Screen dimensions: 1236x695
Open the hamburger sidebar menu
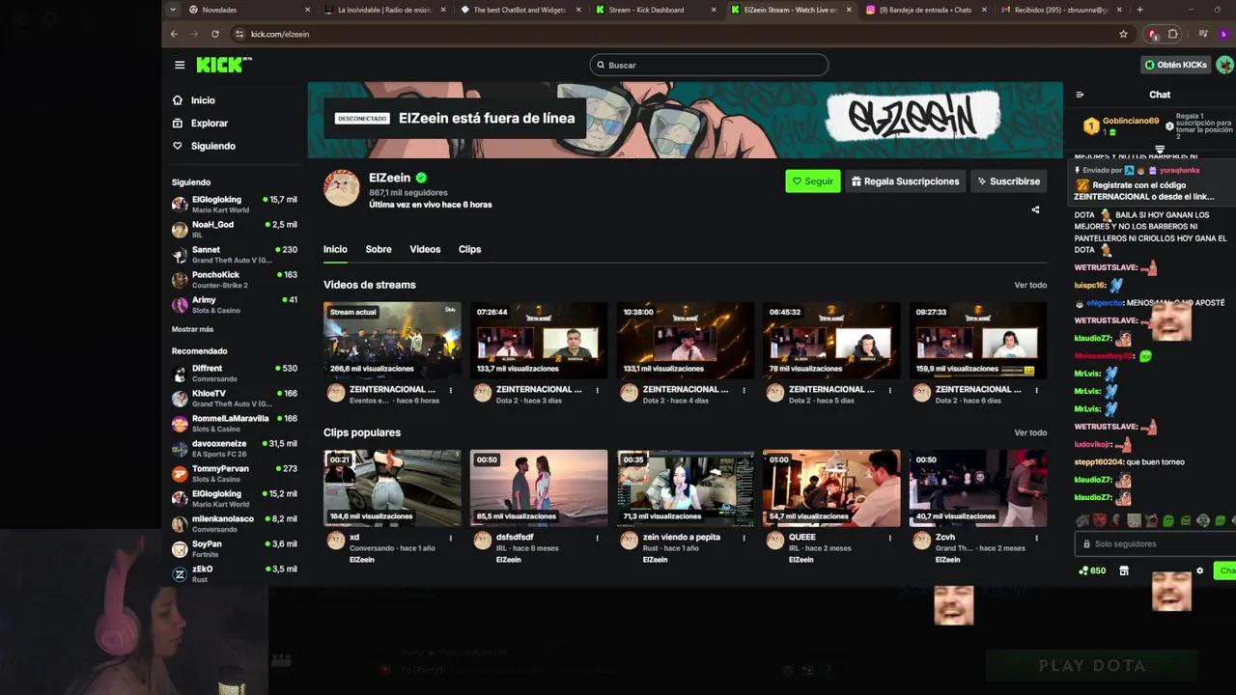click(180, 65)
